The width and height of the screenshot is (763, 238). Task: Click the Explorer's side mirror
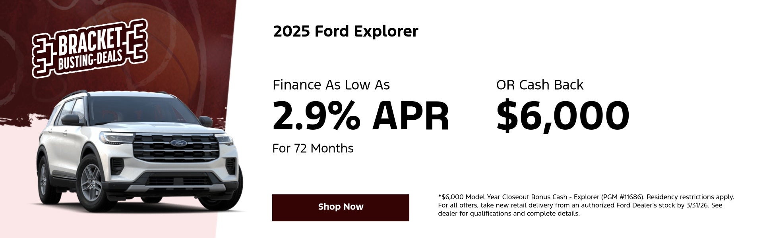pos(70,119)
